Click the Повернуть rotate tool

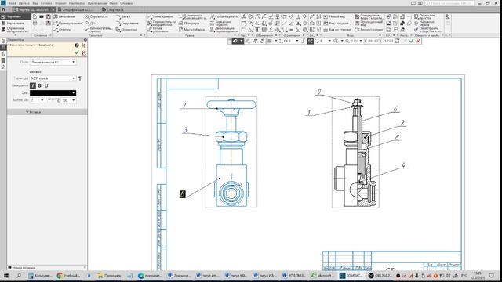[189, 23]
